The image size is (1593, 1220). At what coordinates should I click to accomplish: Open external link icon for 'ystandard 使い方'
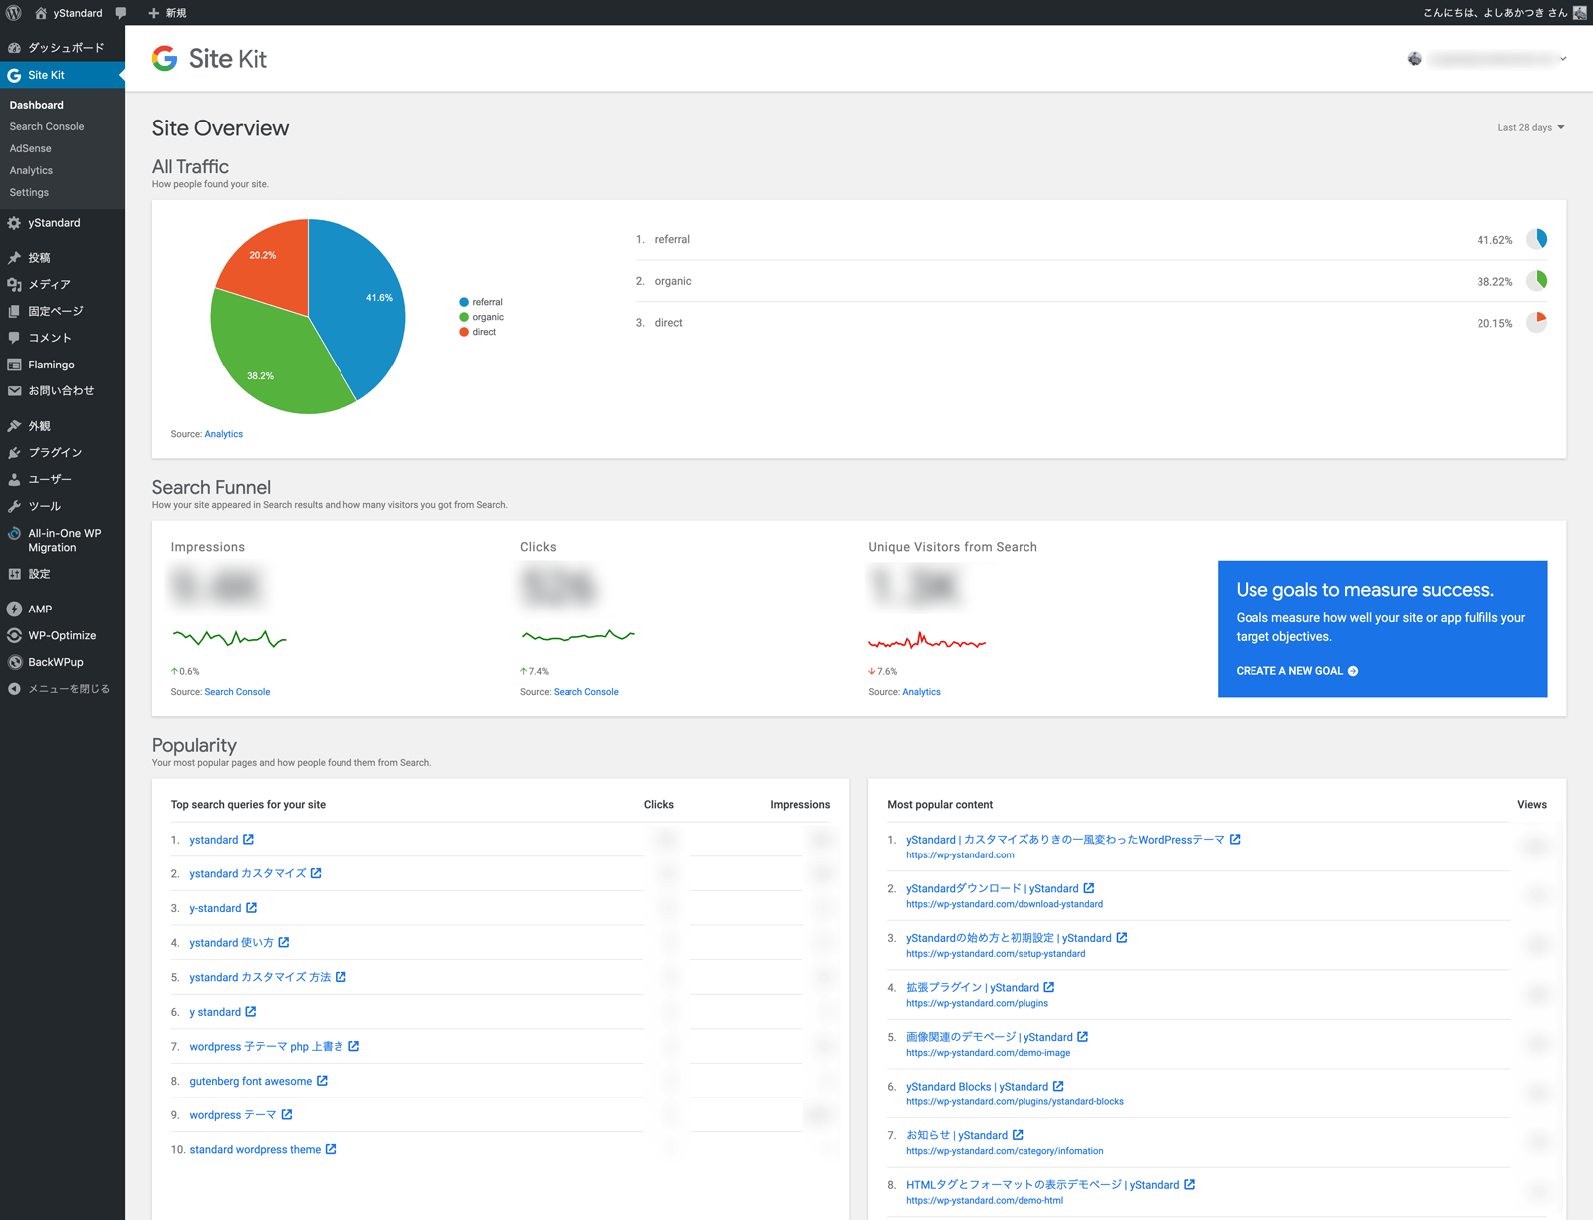tap(284, 942)
